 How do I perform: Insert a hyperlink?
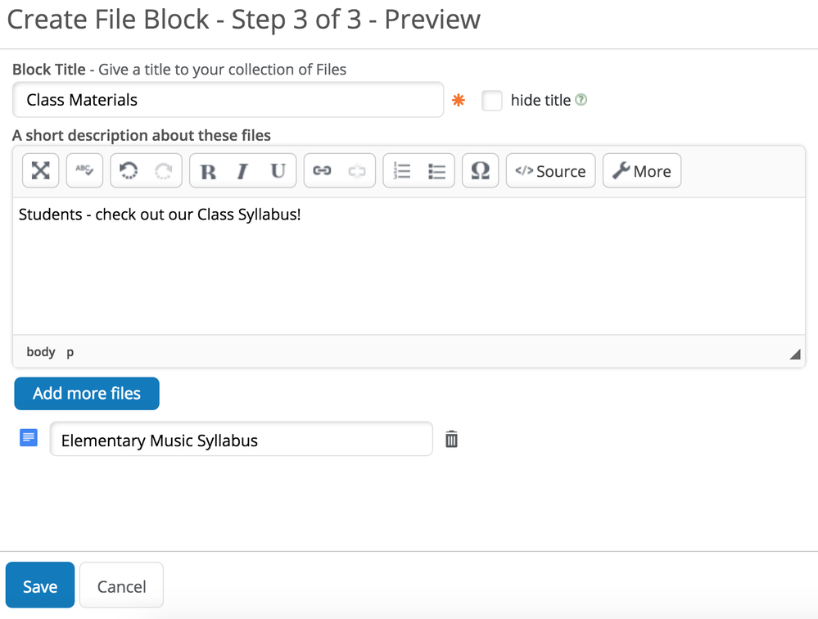pos(322,171)
